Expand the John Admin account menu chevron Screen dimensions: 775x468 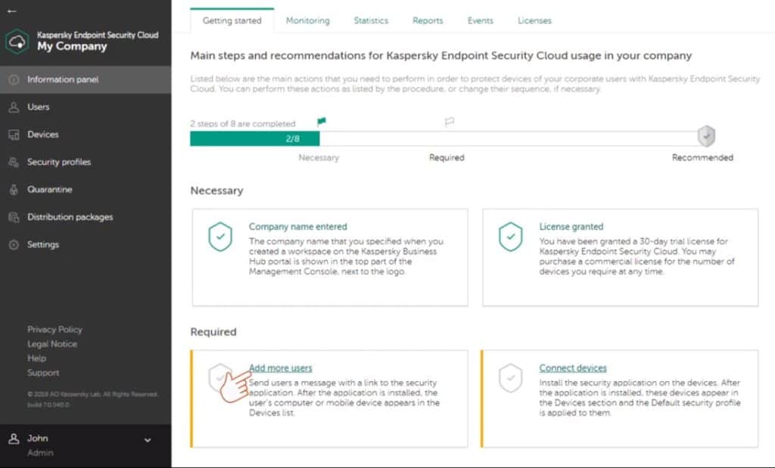tap(148, 440)
